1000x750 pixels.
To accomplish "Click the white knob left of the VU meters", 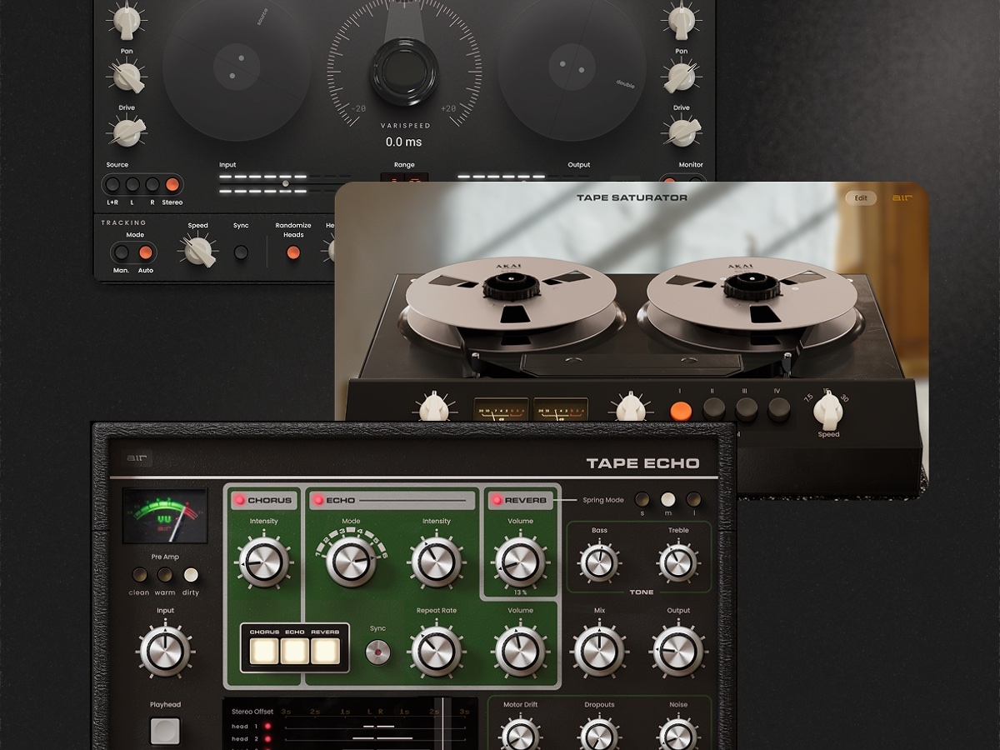I will [x=433, y=407].
